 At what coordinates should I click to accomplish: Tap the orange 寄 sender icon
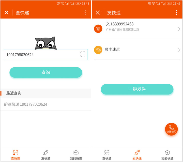98,29
